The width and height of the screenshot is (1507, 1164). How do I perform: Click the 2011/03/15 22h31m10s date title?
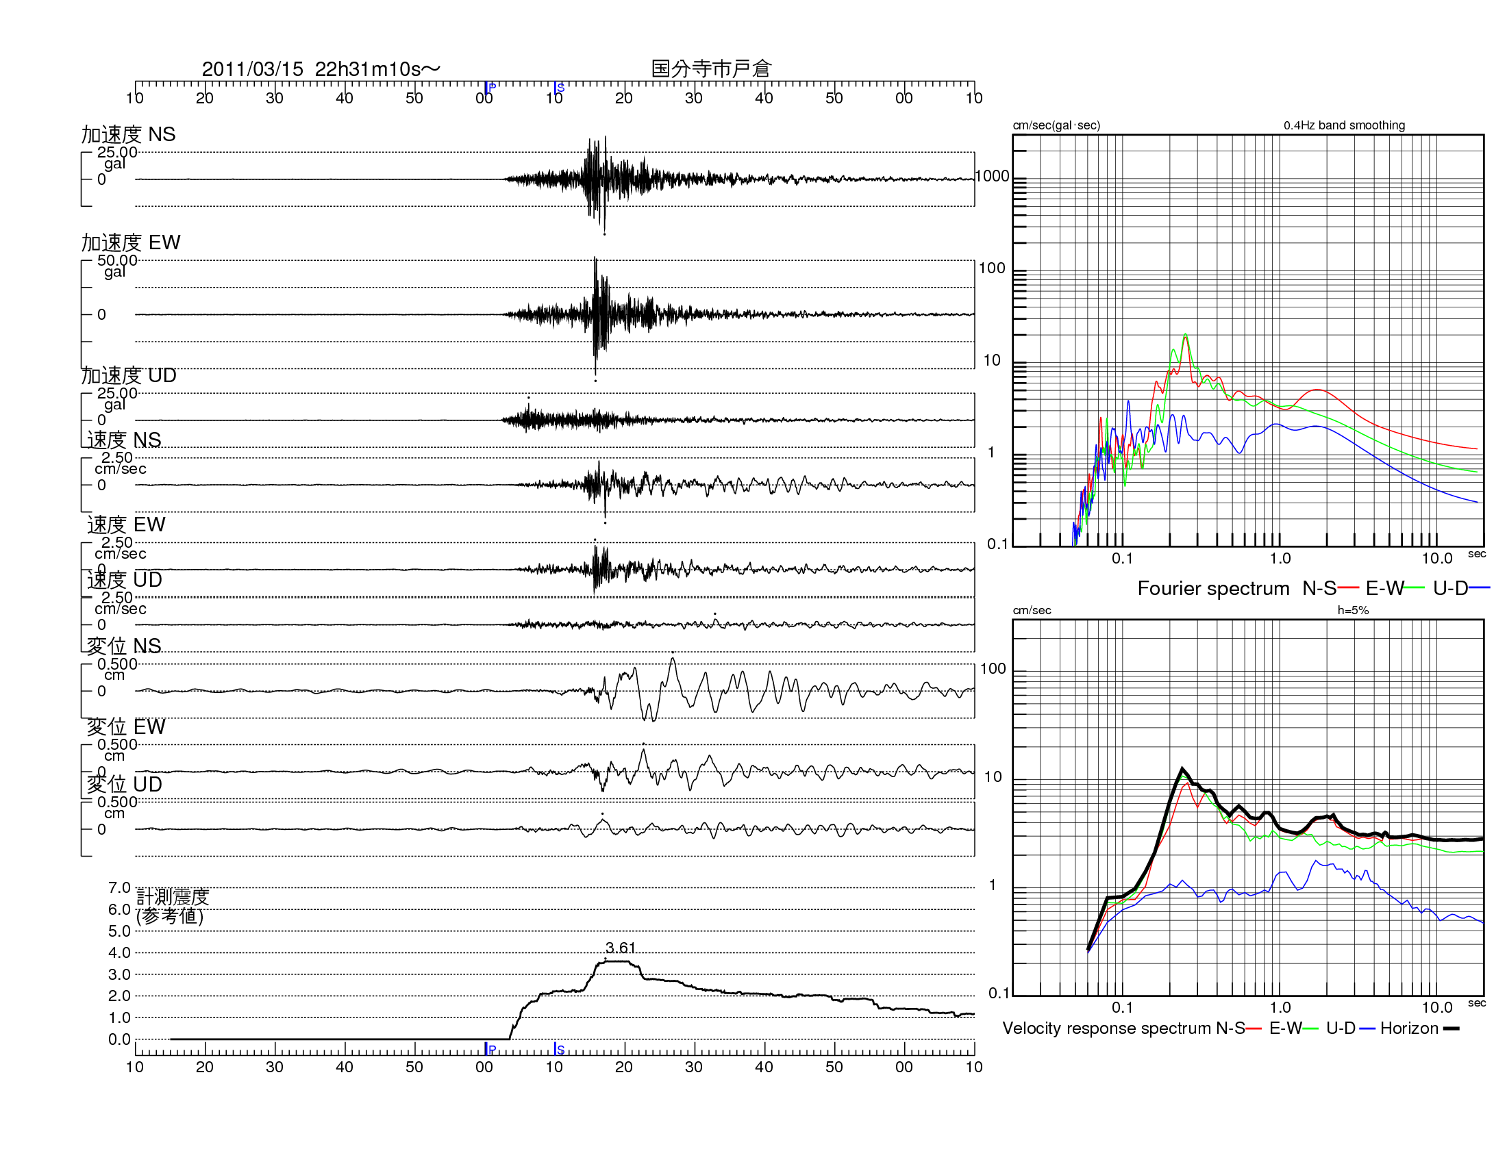point(321,69)
